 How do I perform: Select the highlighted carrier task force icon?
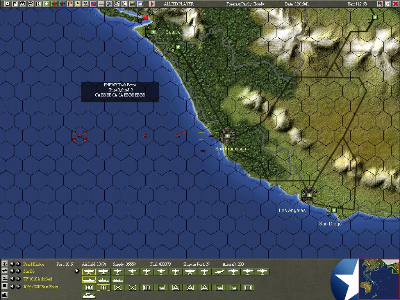click(x=89, y=280)
